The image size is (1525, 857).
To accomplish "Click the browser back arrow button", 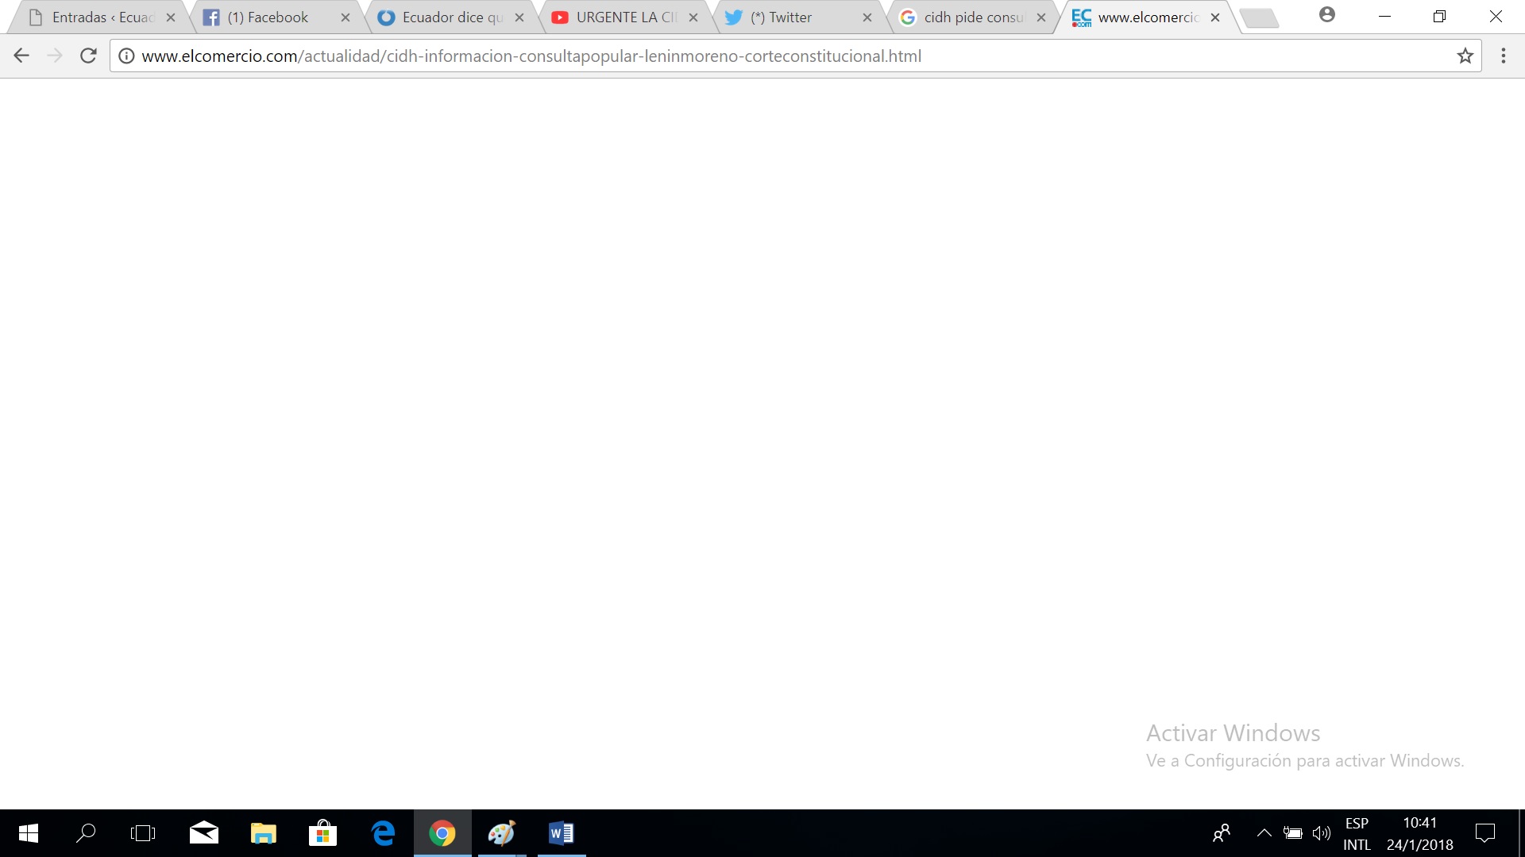I will (21, 56).
